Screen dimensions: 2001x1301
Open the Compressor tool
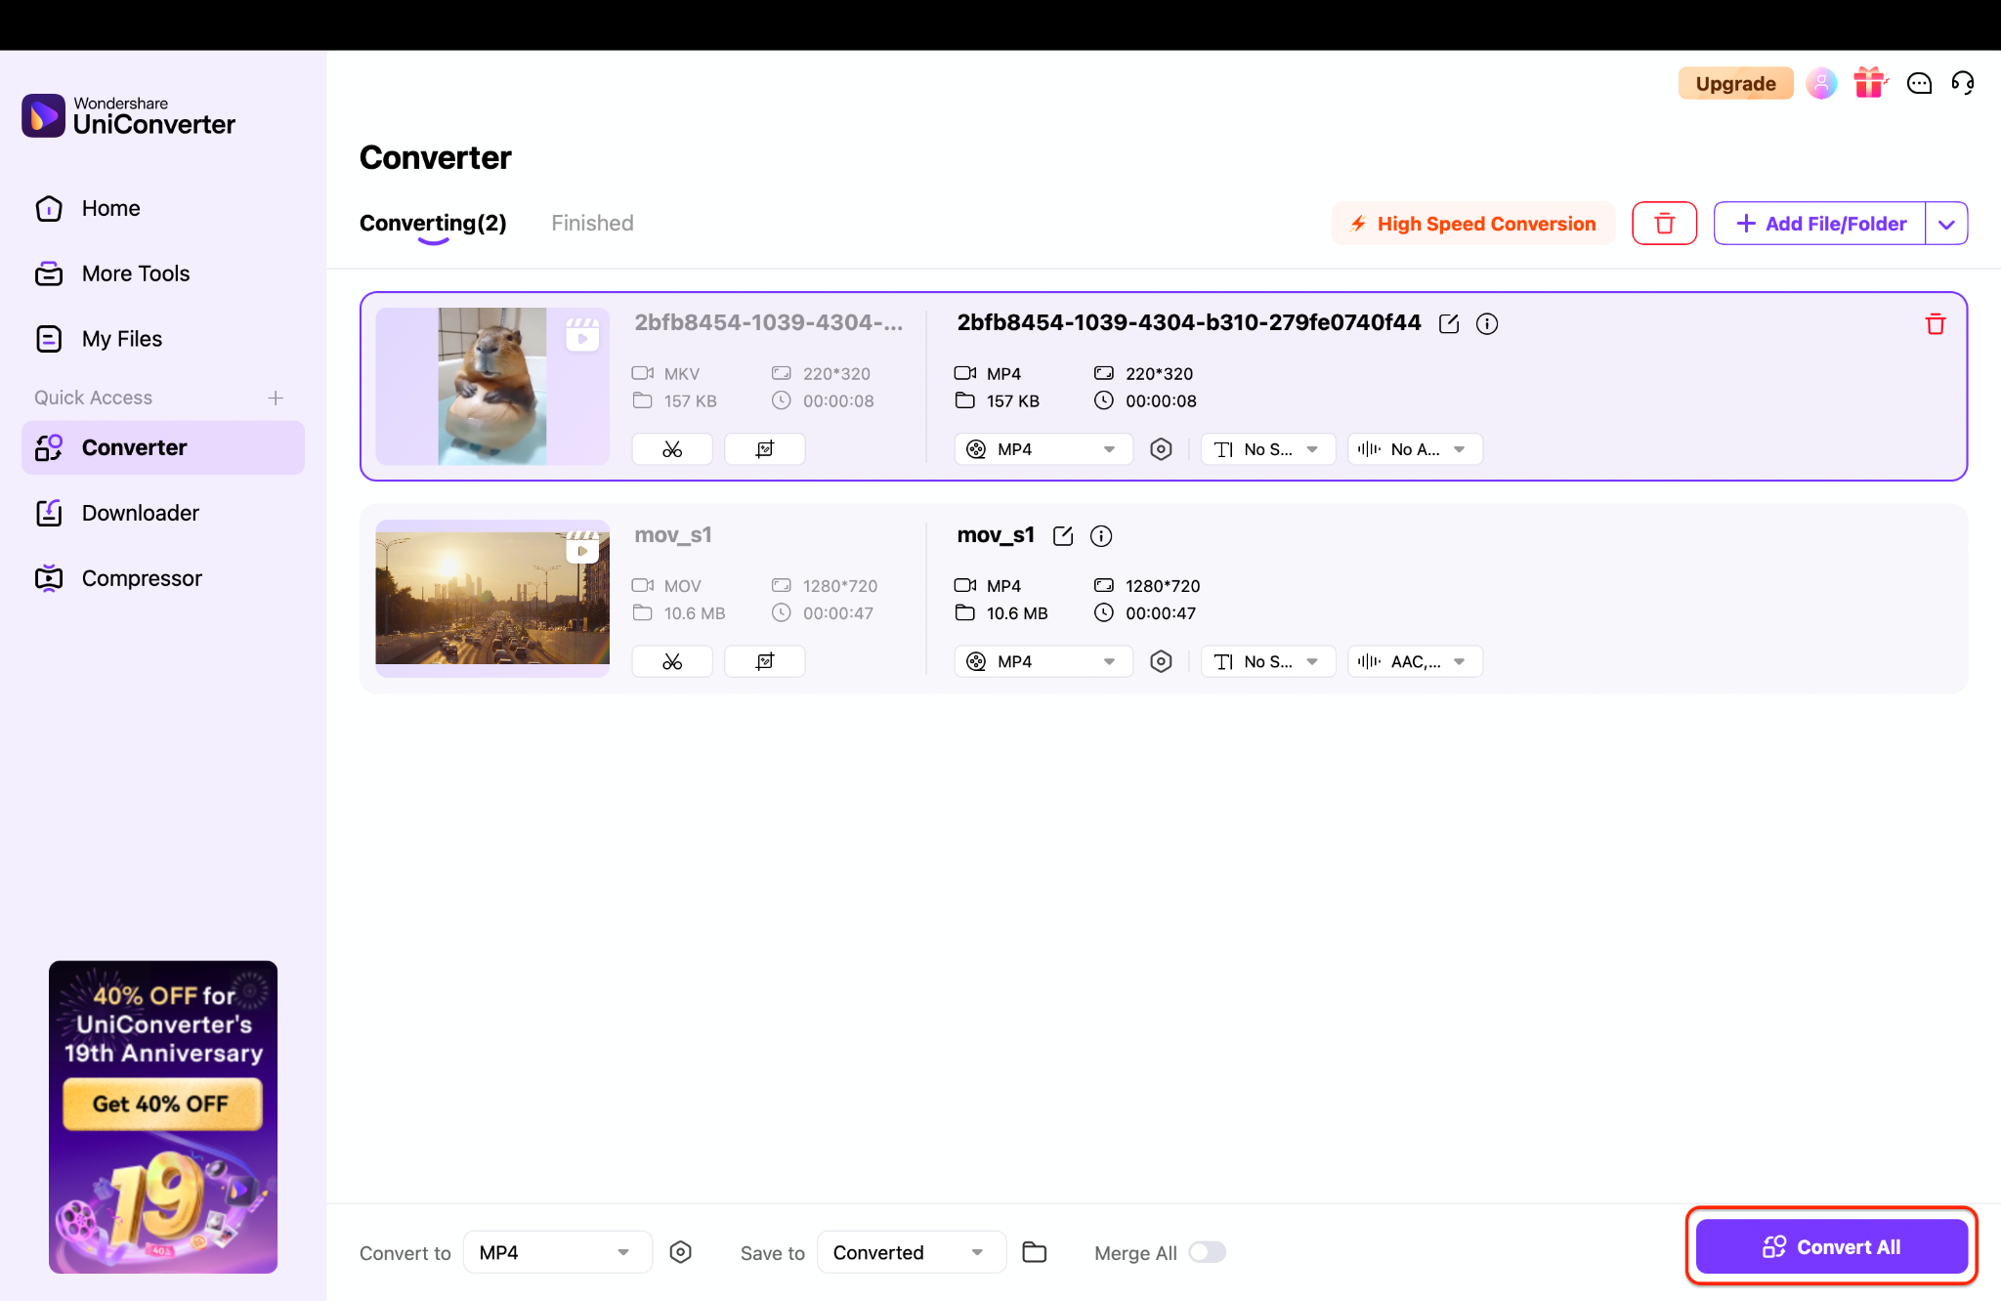pyautogui.click(x=142, y=578)
